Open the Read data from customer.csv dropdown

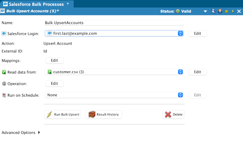coord(180,72)
